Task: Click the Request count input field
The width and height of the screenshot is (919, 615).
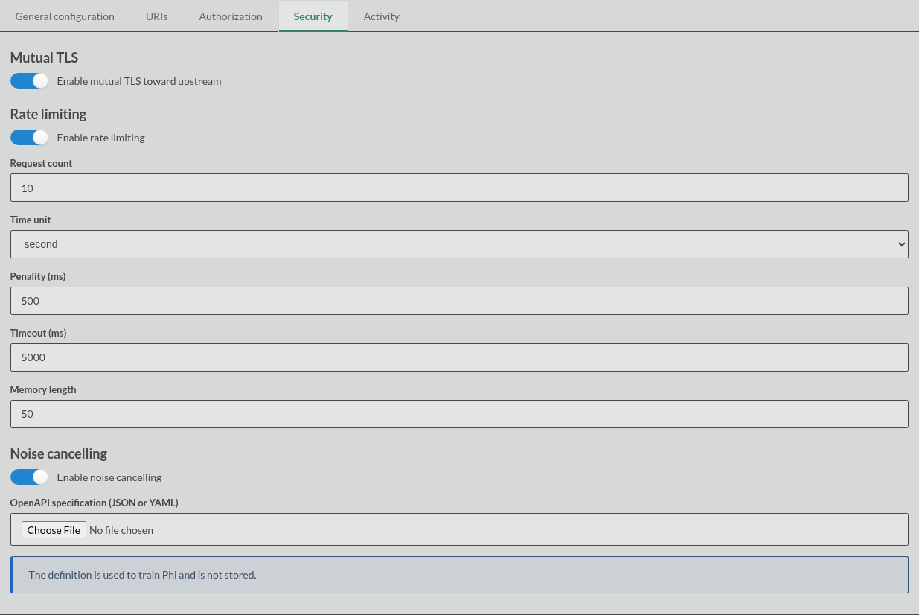Action: [459, 188]
